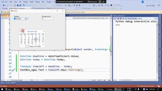Open the editor zoom level dropdown 184 %
This screenshot has height=91, width=162.
[x=4, y=80]
